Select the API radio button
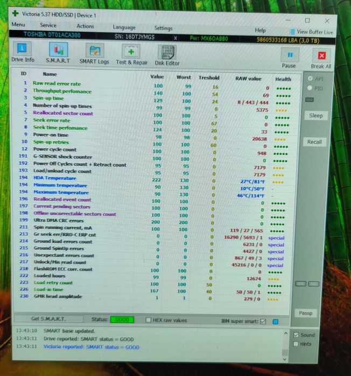 [x=310, y=79]
